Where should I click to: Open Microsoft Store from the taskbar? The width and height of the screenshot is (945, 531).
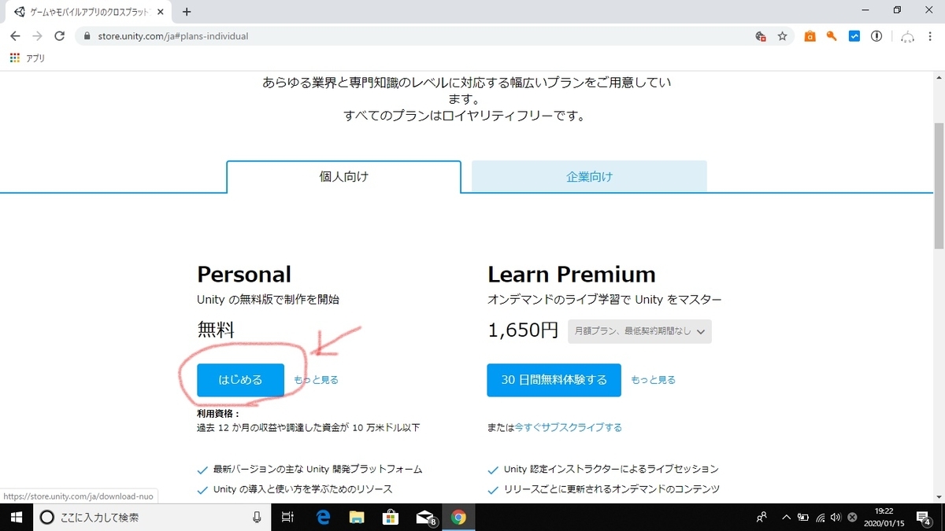[391, 517]
